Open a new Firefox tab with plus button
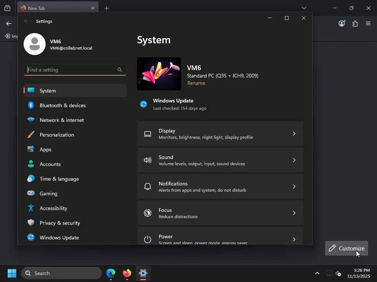Screen dimensions: 377x282 106,8
